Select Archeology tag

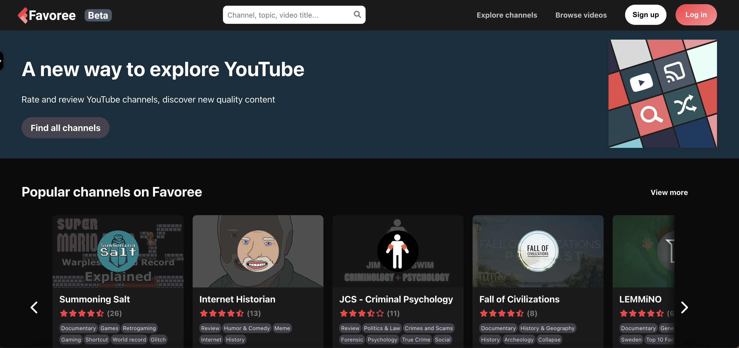[x=519, y=339]
